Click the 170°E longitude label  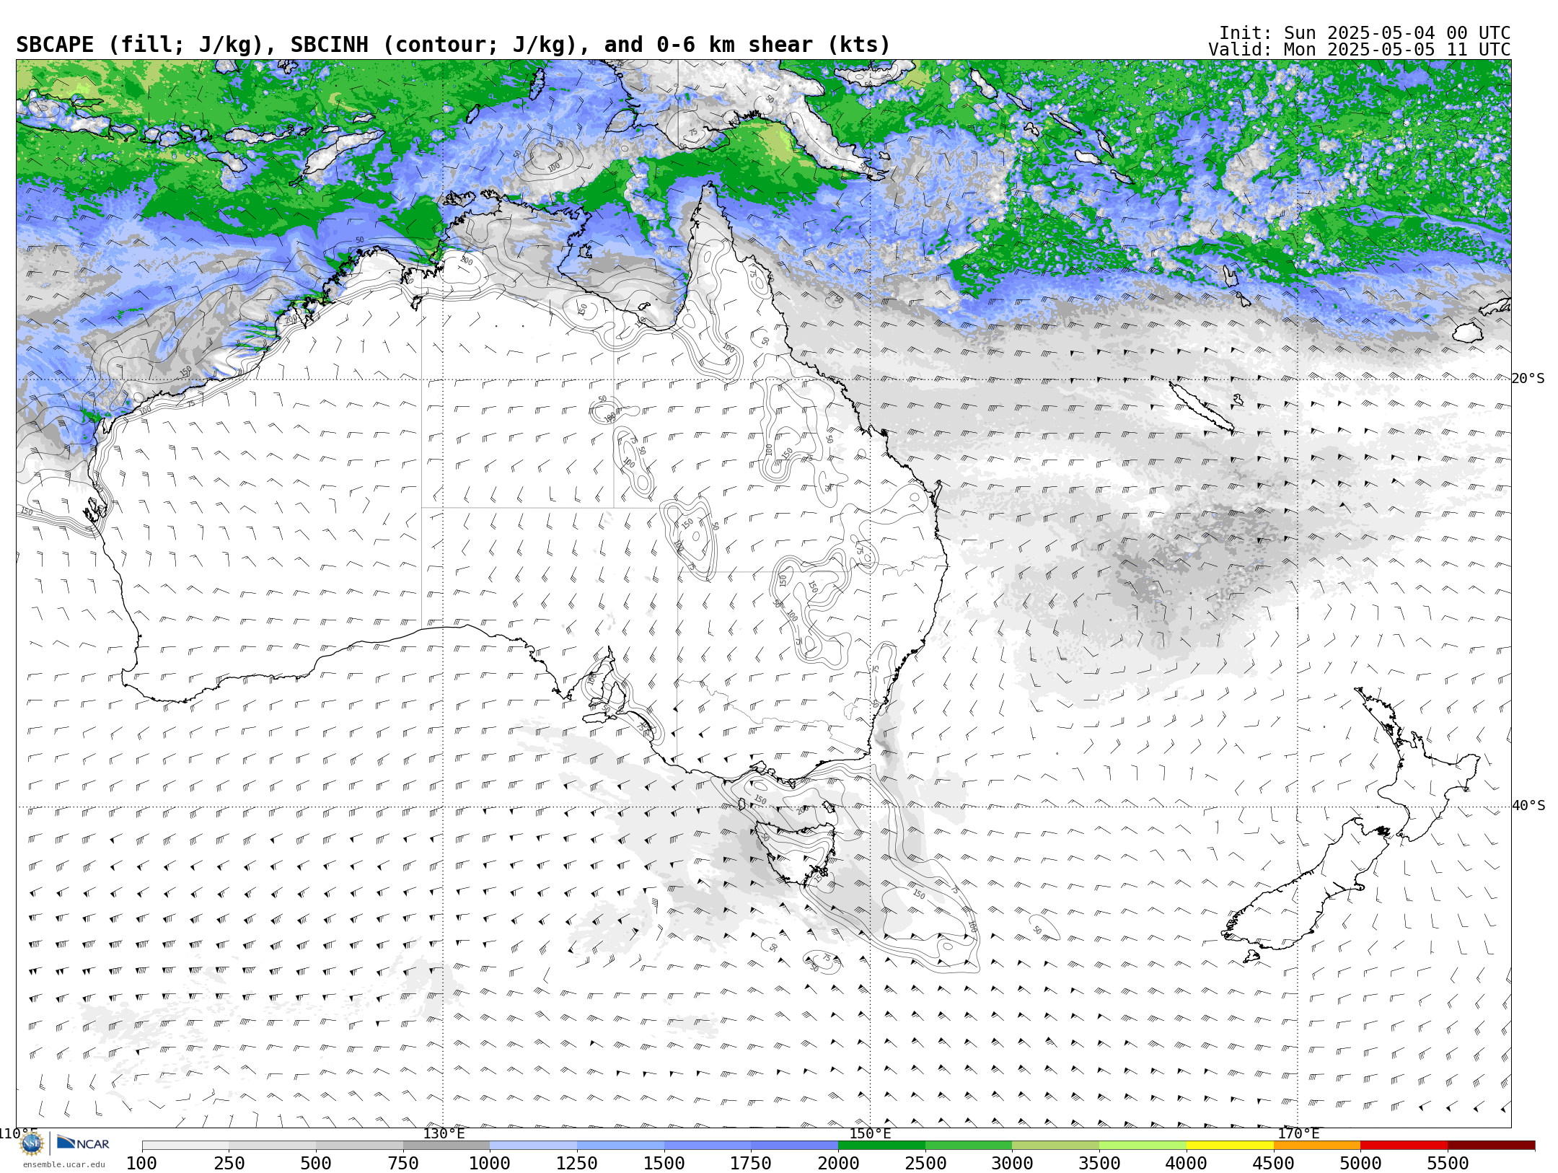coord(1298,1133)
